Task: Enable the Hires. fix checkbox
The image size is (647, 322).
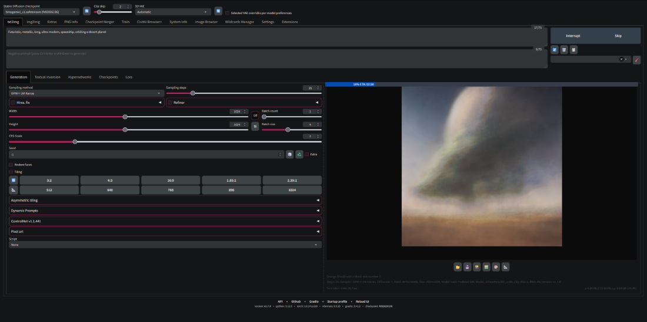Action: [13, 103]
